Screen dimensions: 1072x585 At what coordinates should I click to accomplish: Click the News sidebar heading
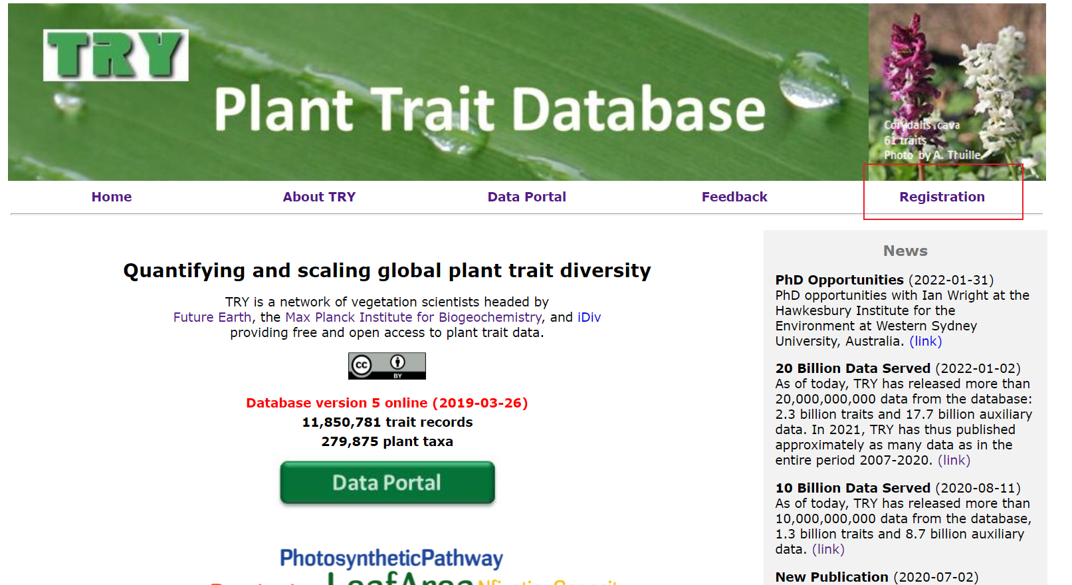pos(905,251)
